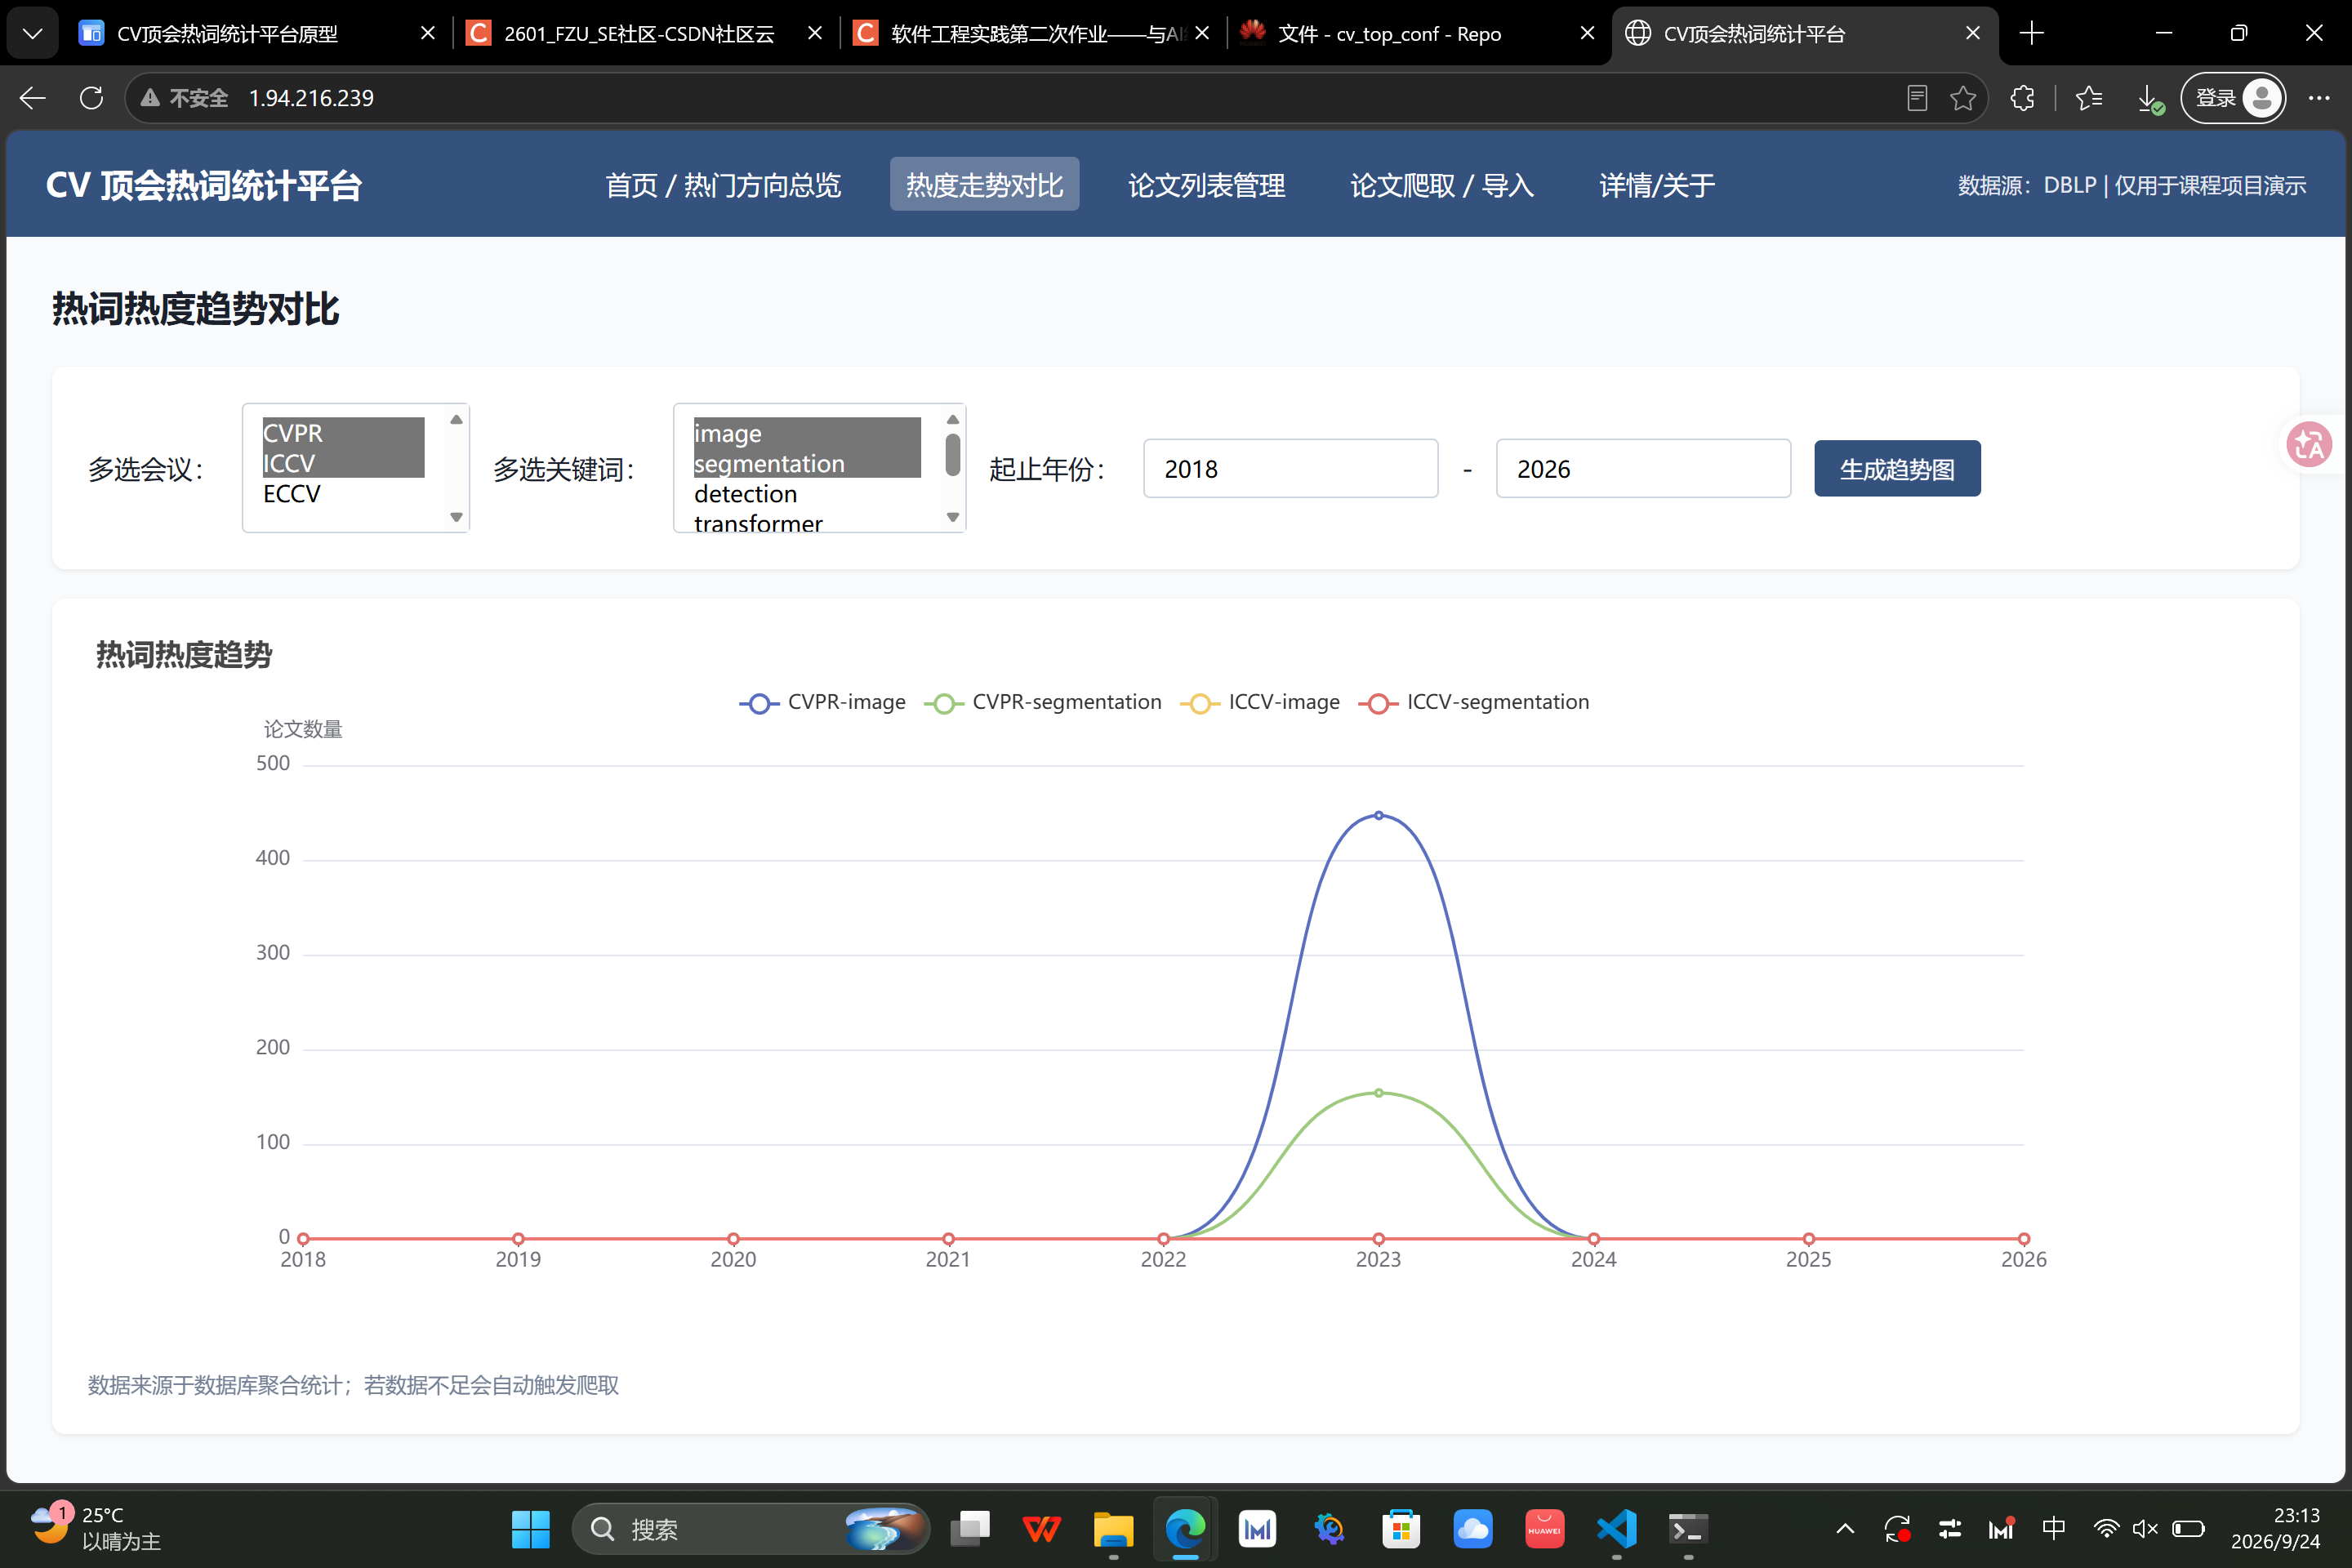
Task: Click the 2023 CVPR-image data point
Action: pyautogui.click(x=1379, y=816)
